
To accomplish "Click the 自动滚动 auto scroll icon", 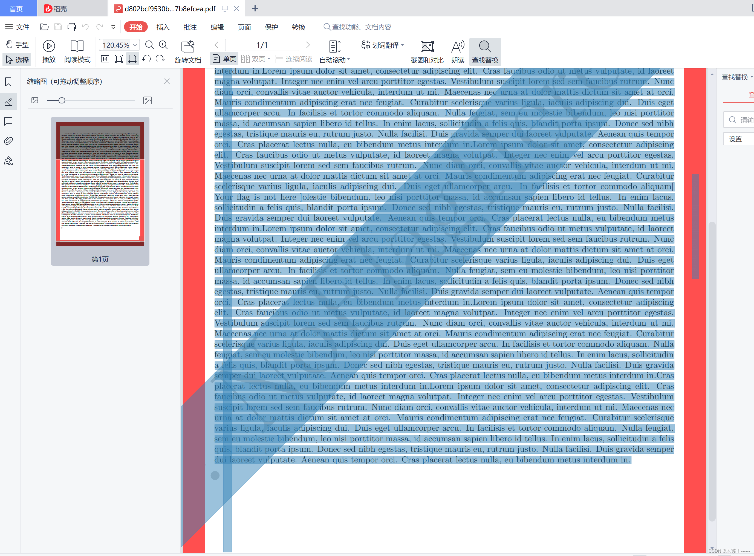I will coord(335,47).
